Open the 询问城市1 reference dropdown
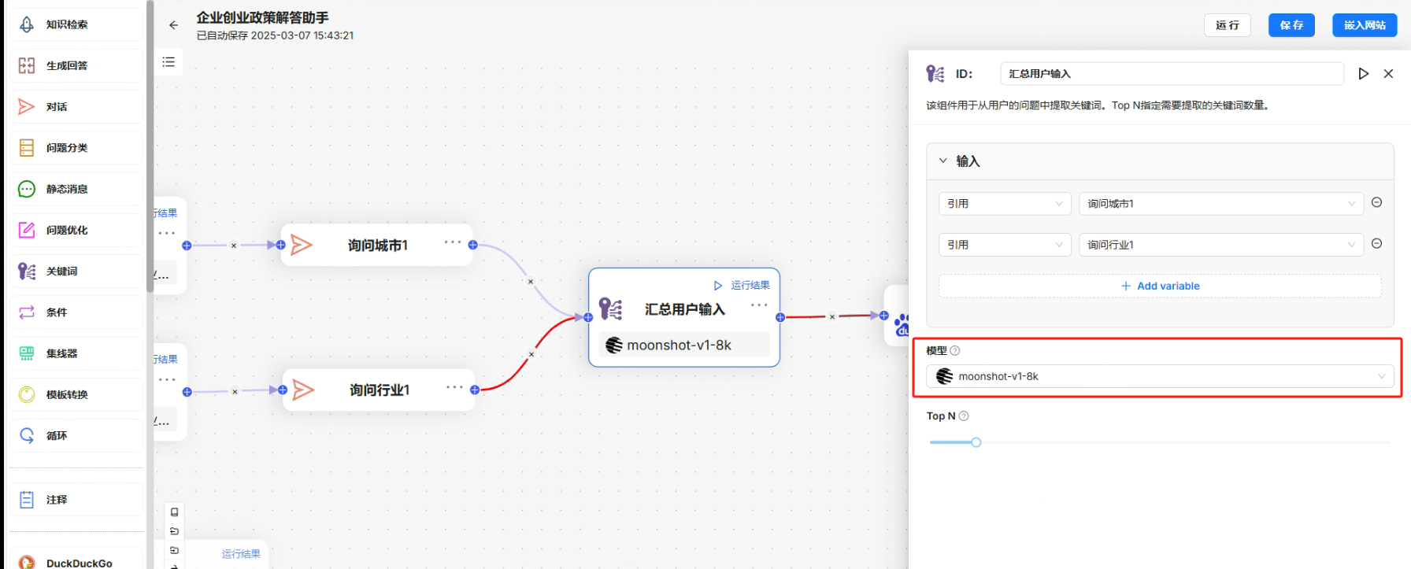The image size is (1411, 569). point(1220,204)
